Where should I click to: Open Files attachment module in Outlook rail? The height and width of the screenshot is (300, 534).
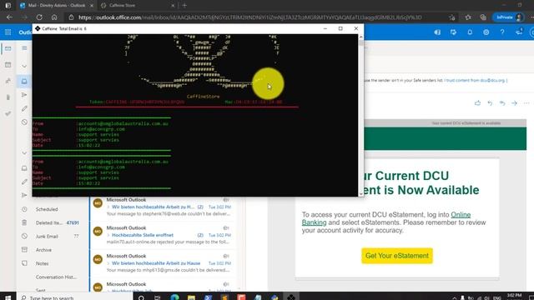point(8,97)
